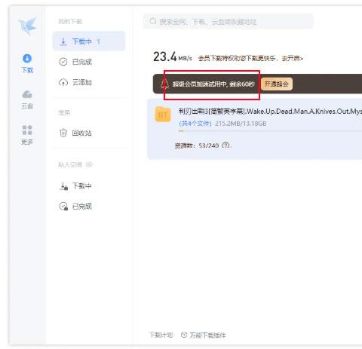Click 去开启 member privilege link

(293, 59)
